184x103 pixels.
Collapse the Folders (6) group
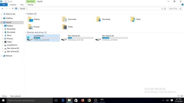tap(26, 14)
